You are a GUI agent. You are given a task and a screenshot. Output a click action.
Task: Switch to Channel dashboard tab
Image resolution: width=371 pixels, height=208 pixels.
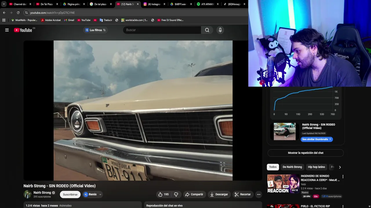click(19, 4)
